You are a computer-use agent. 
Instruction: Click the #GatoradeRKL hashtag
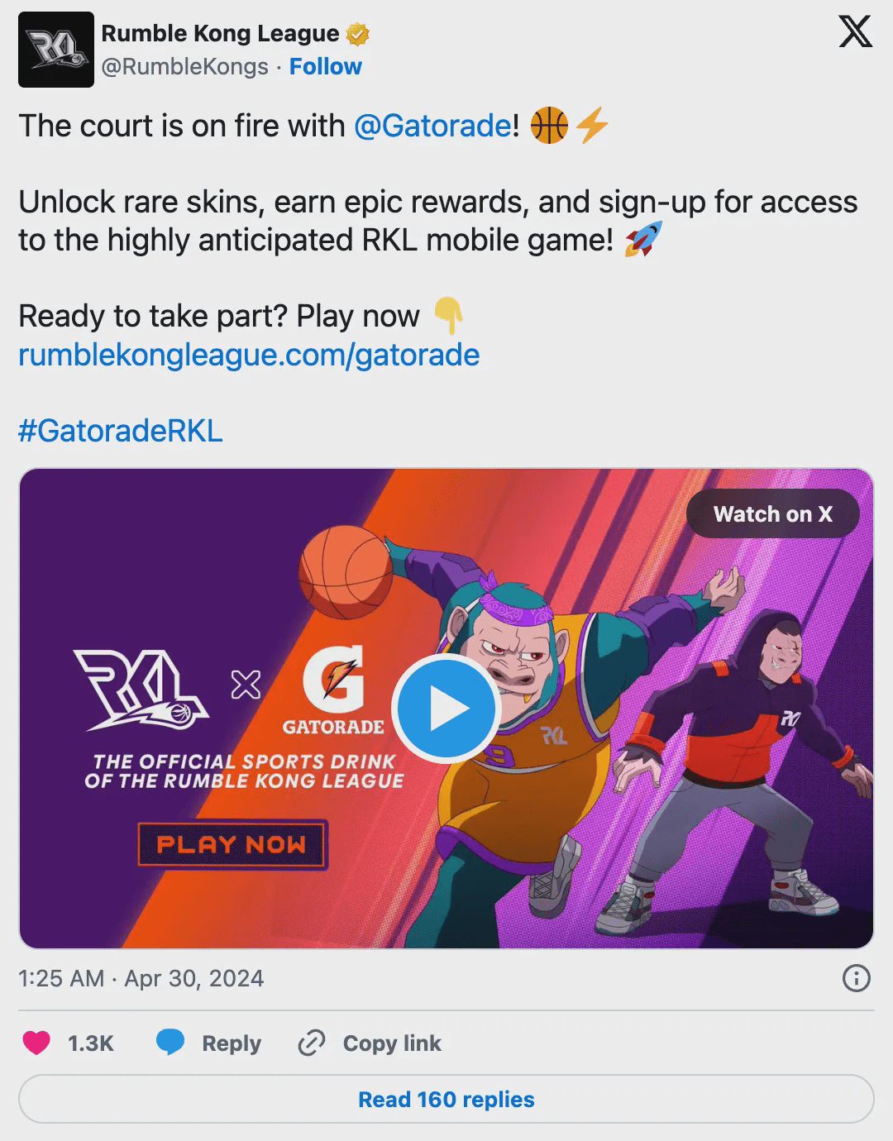pos(121,431)
